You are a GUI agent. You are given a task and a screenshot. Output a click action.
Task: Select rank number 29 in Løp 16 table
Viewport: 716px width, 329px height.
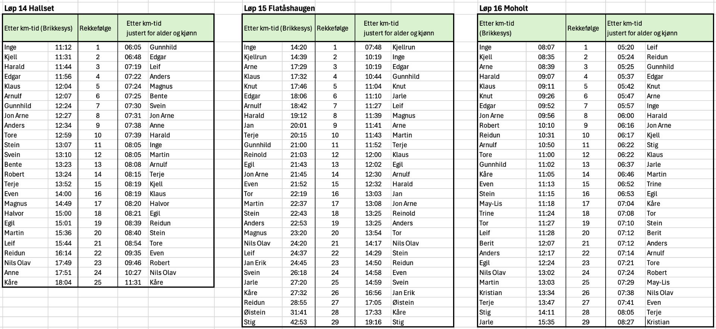pos(585,322)
